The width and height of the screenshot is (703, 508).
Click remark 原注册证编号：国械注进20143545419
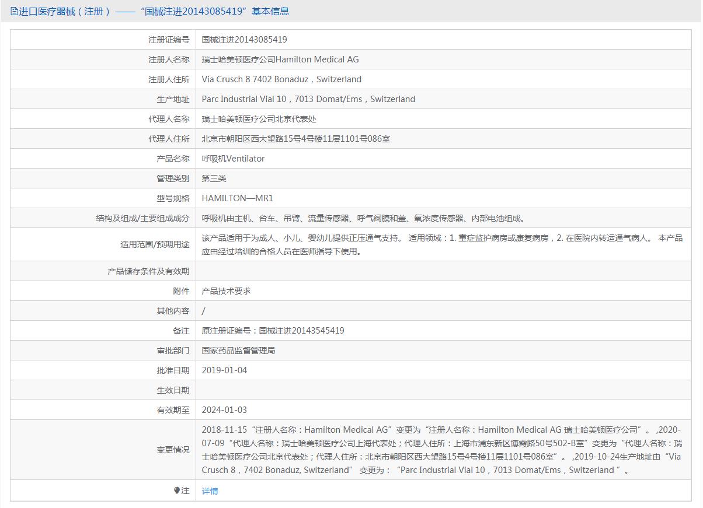[x=273, y=331]
